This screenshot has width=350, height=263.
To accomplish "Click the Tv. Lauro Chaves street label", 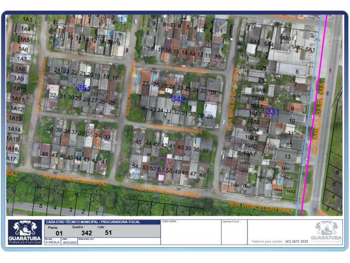I will click(185, 70).
